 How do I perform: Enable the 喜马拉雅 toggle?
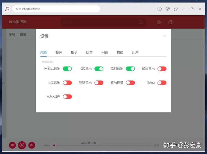click(130, 83)
